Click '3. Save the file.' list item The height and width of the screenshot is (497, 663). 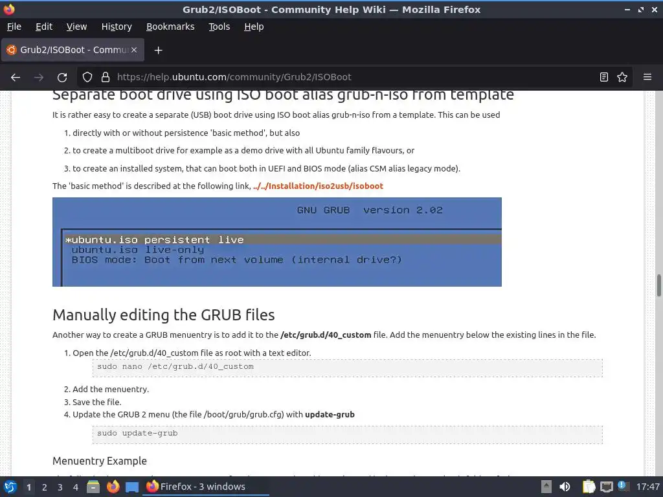pyautogui.click(x=93, y=402)
